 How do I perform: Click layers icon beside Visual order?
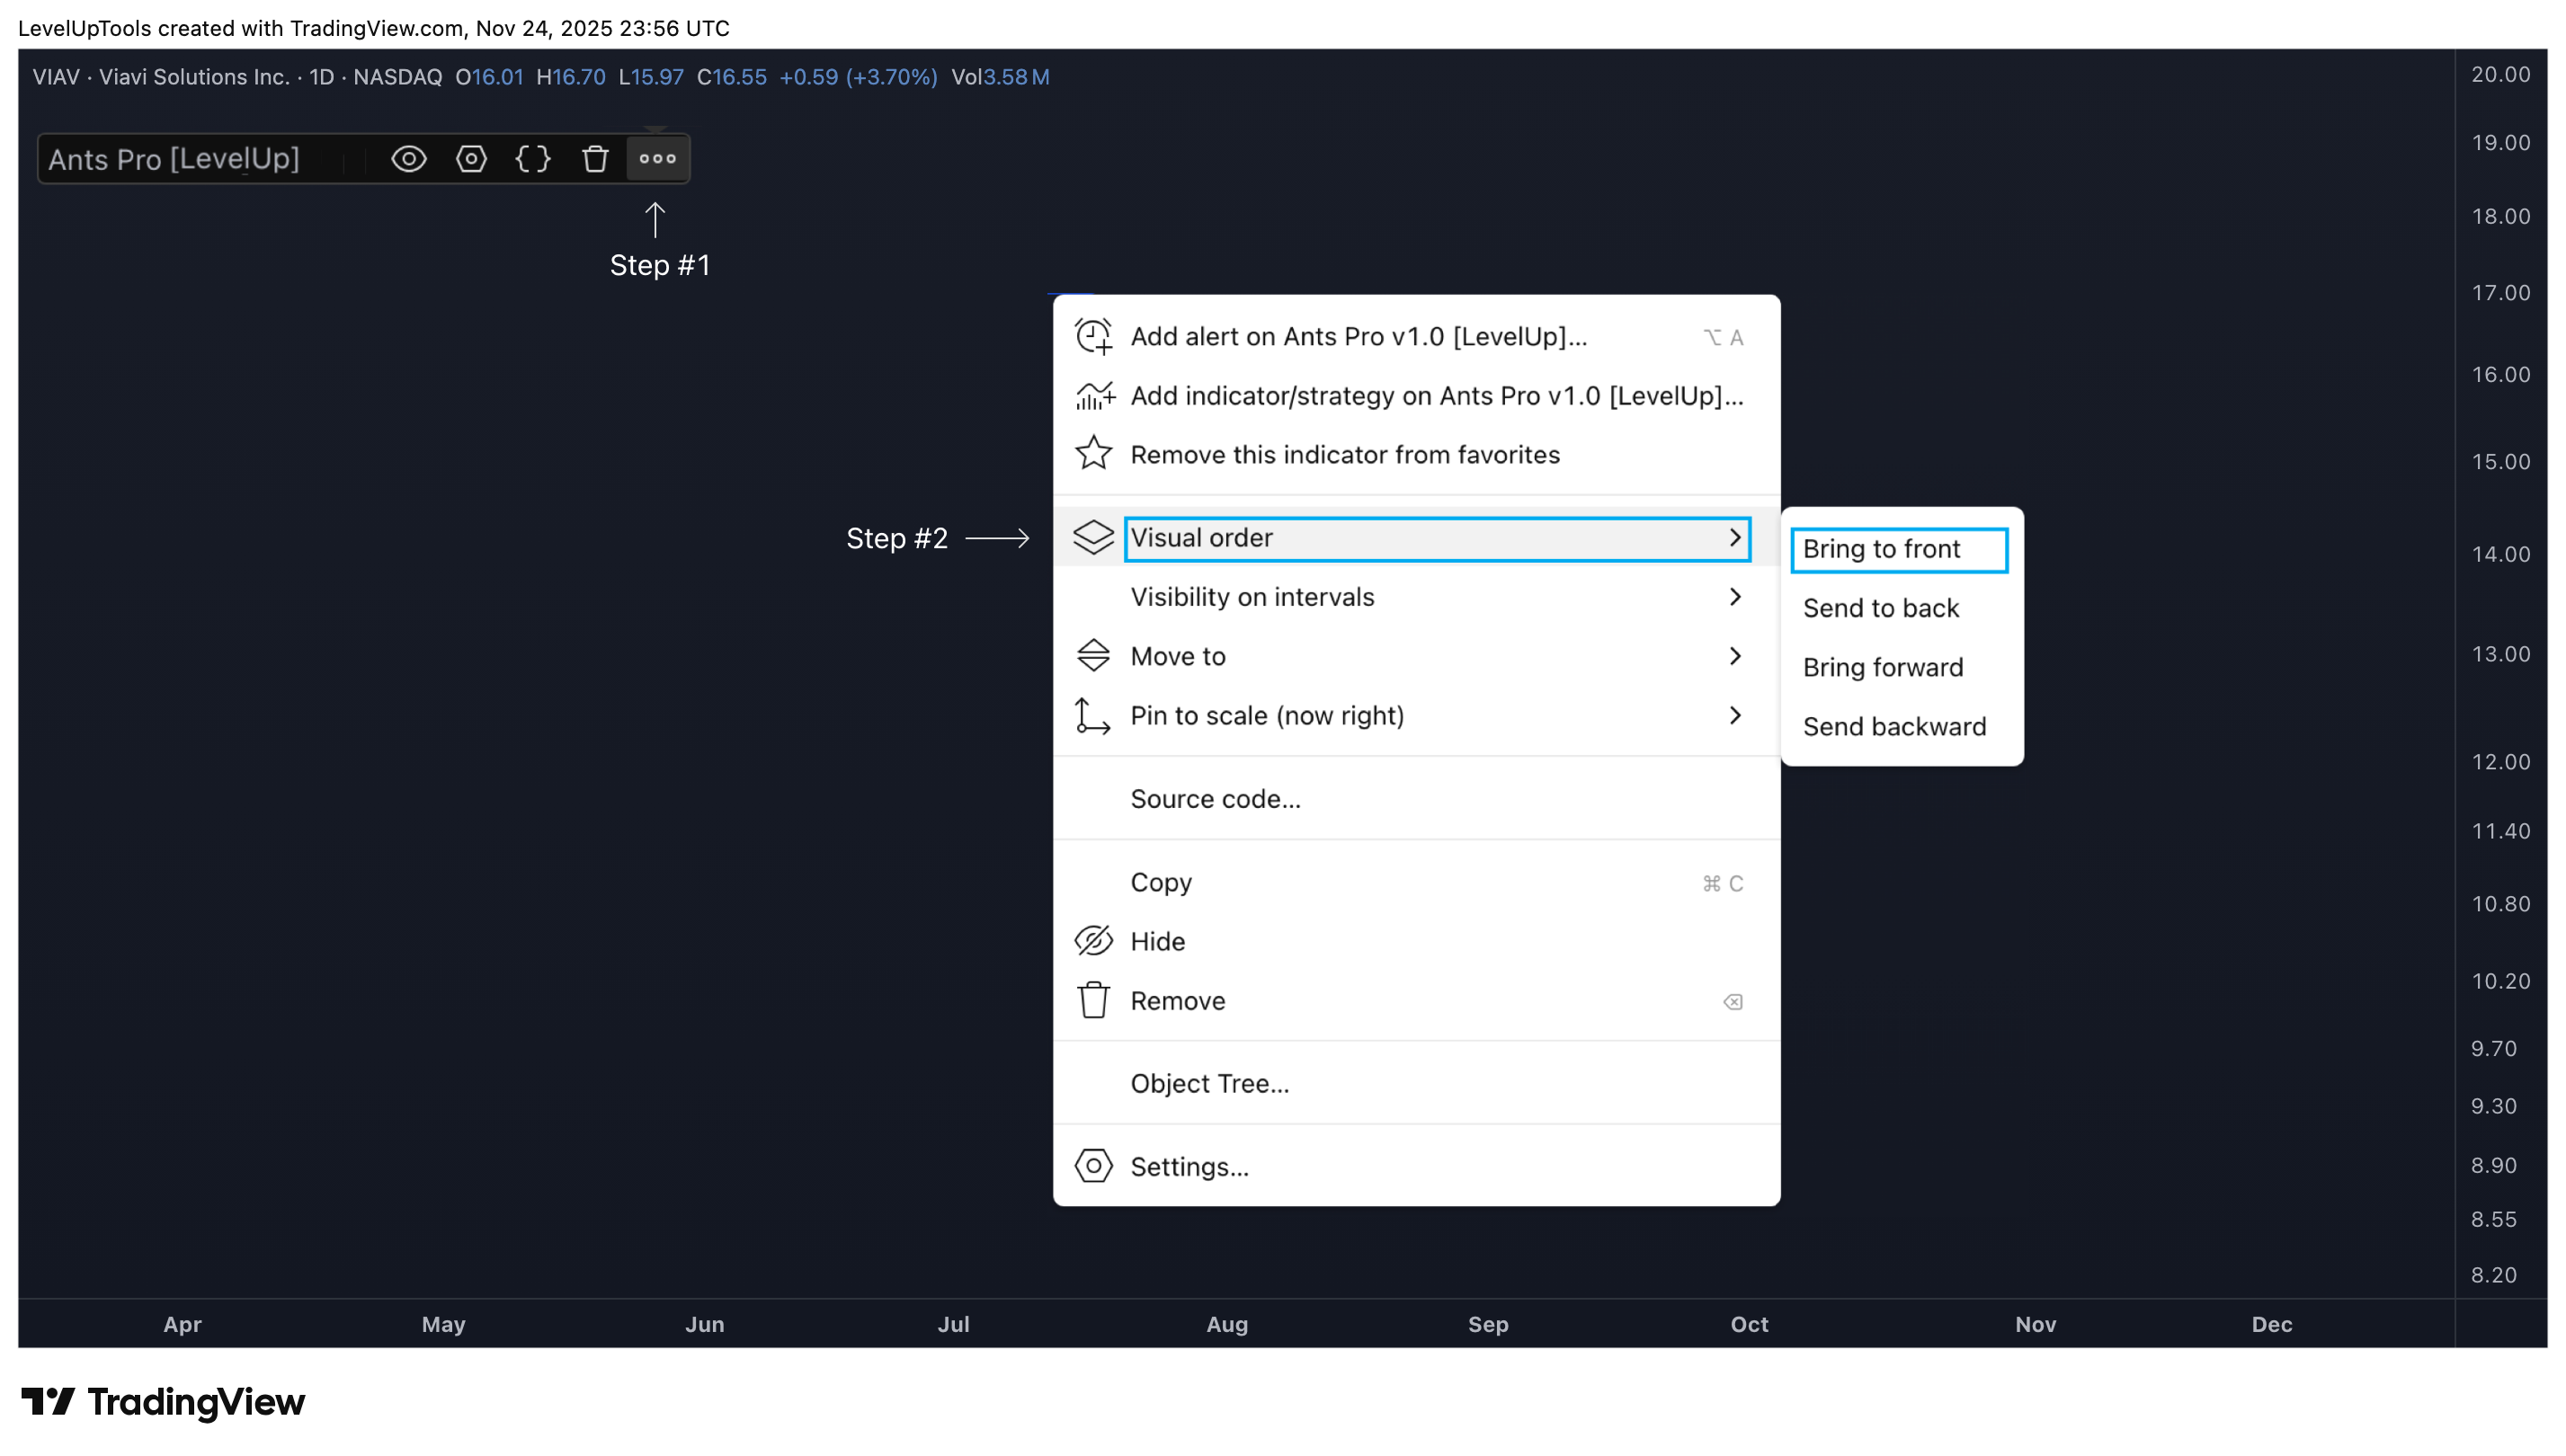point(1093,538)
